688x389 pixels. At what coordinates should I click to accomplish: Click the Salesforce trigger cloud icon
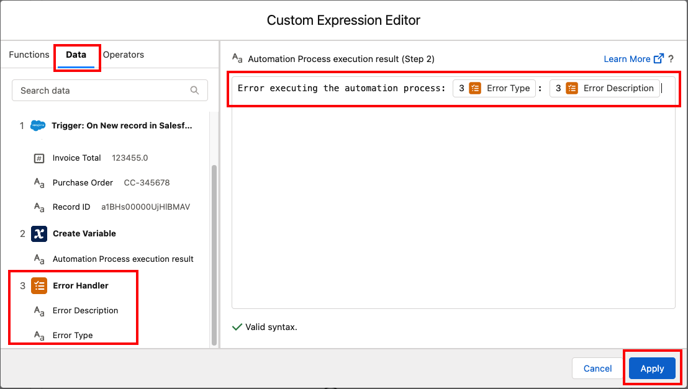pyautogui.click(x=38, y=126)
